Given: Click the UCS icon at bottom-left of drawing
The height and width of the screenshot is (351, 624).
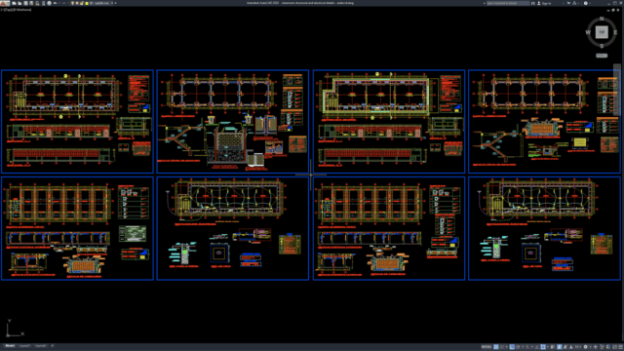Looking at the screenshot, I should pyautogui.click(x=14, y=329).
